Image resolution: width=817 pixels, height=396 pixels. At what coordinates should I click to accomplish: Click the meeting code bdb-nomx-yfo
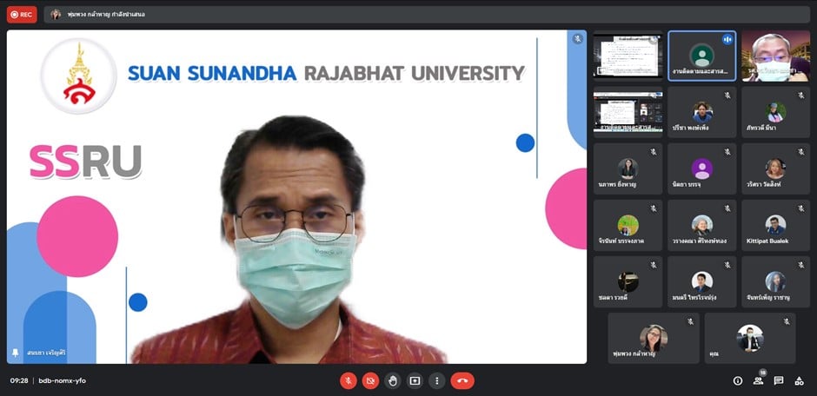tap(63, 380)
